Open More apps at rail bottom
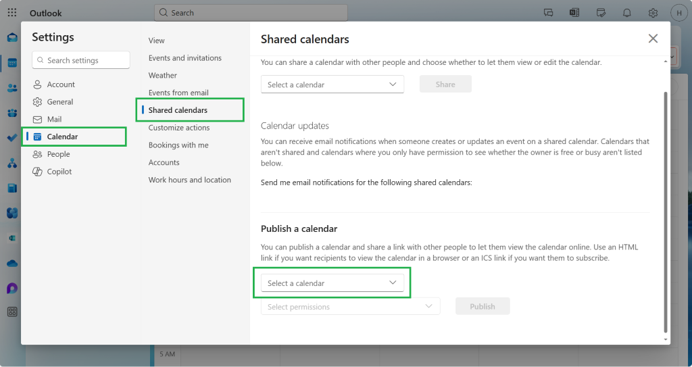The height and width of the screenshot is (367, 692). pos(12,312)
